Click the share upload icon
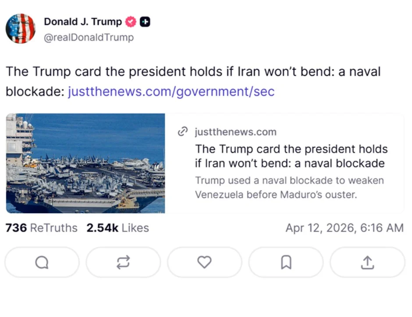 (367, 262)
